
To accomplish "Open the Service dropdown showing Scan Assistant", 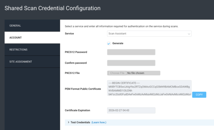I will coord(149,34).
